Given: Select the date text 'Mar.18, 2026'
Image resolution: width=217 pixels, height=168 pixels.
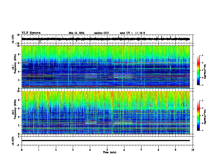Looking at the screenshot, I should (76, 33).
